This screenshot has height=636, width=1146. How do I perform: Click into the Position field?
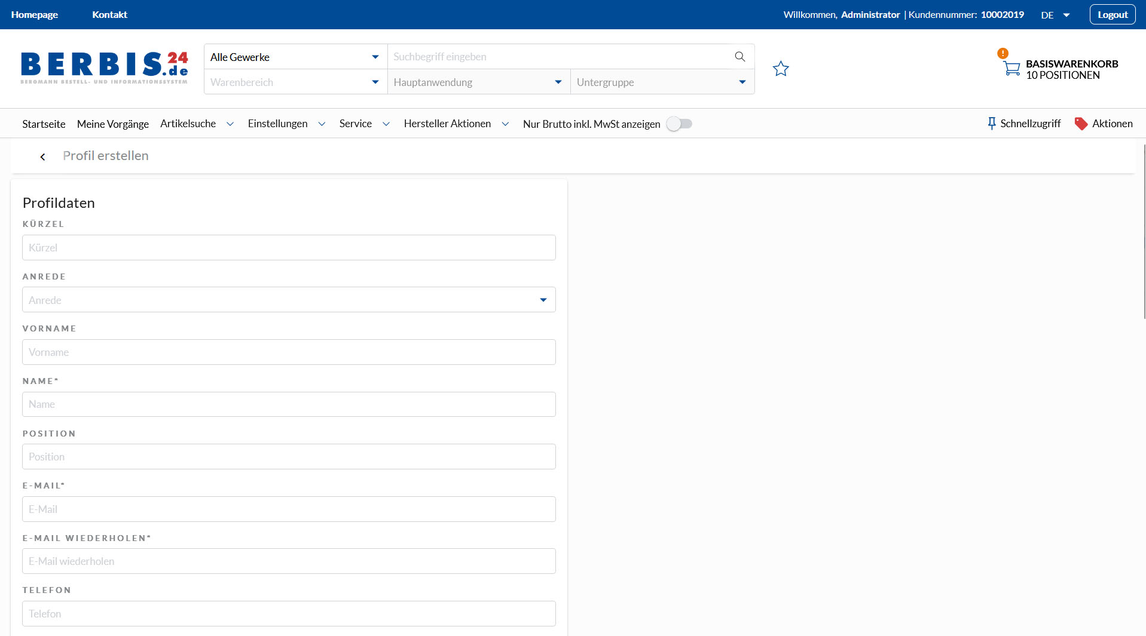tap(289, 457)
